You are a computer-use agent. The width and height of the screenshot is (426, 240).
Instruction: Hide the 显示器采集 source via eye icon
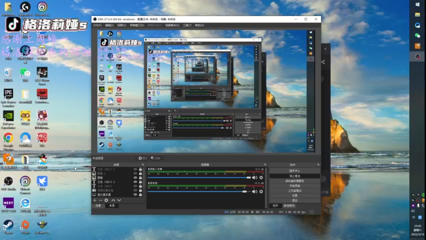click(x=135, y=195)
